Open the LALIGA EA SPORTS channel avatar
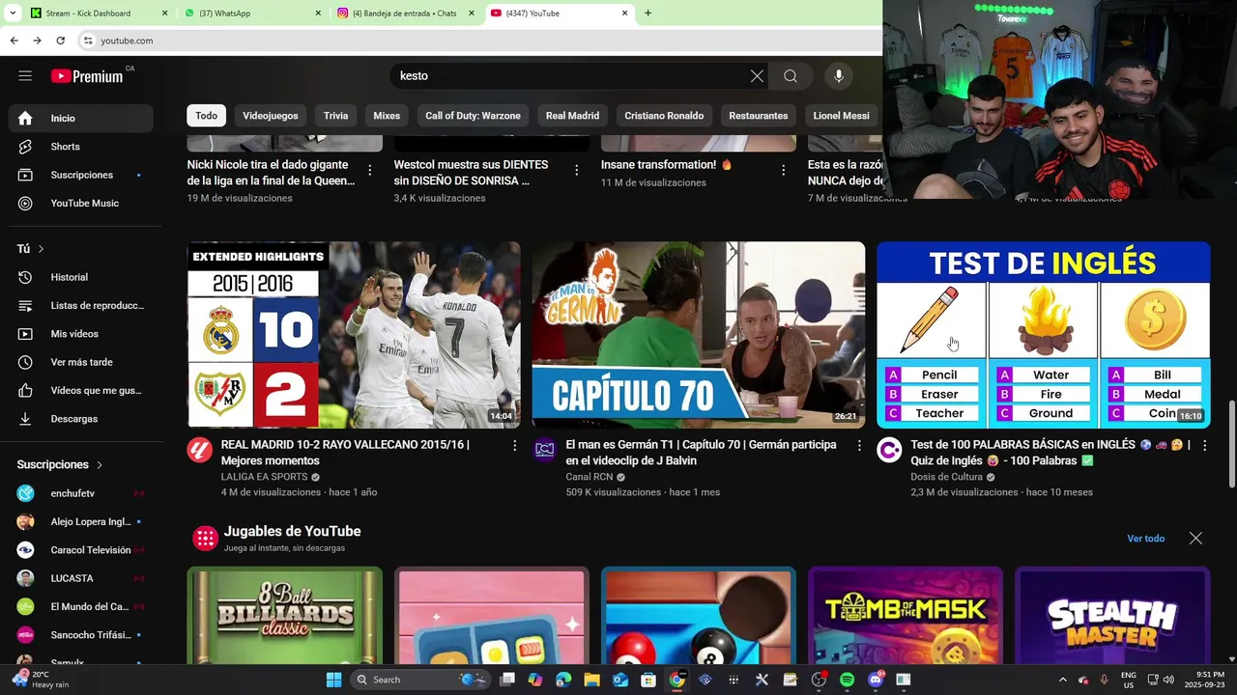 (x=200, y=450)
